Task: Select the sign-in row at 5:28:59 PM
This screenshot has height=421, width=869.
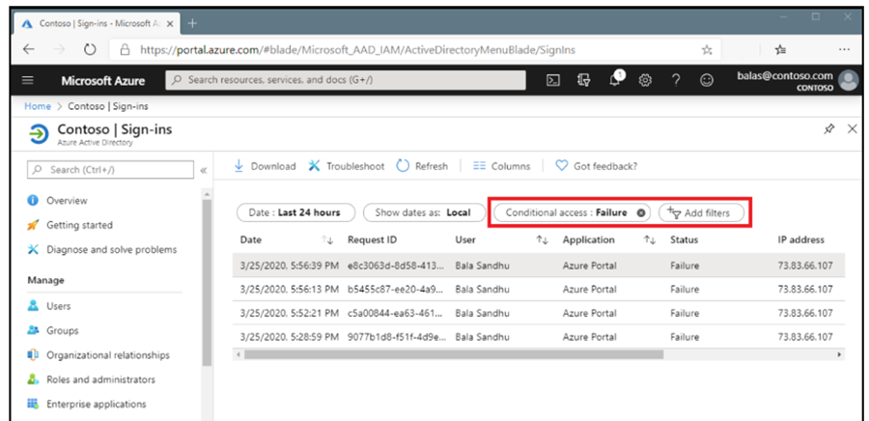Action: pos(539,337)
